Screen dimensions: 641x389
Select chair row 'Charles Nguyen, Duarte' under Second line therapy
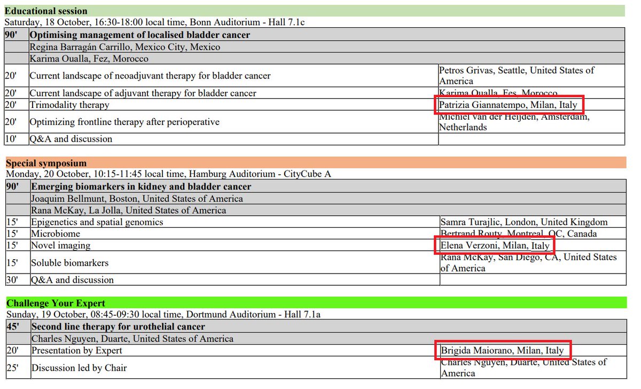coord(132,339)
